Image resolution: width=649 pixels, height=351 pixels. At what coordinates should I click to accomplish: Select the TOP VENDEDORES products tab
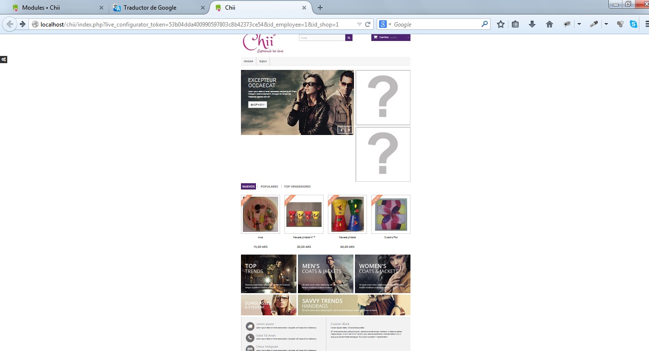coord(297,187)
